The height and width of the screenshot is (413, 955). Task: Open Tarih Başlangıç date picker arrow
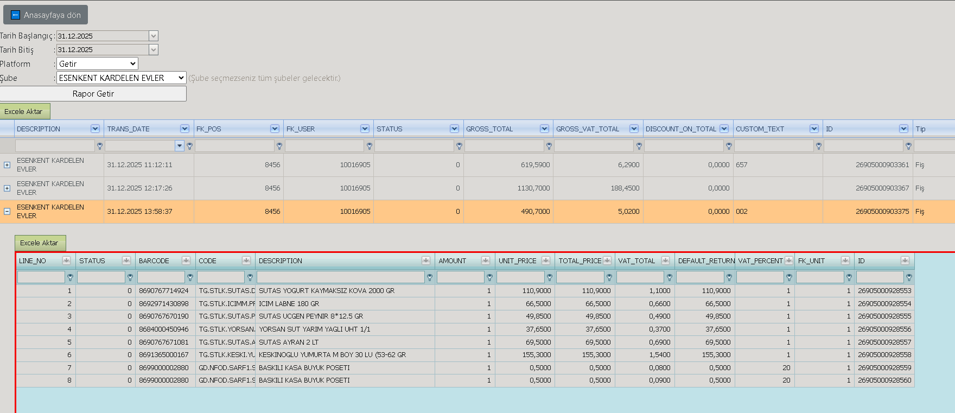click(x=154, y=36)
